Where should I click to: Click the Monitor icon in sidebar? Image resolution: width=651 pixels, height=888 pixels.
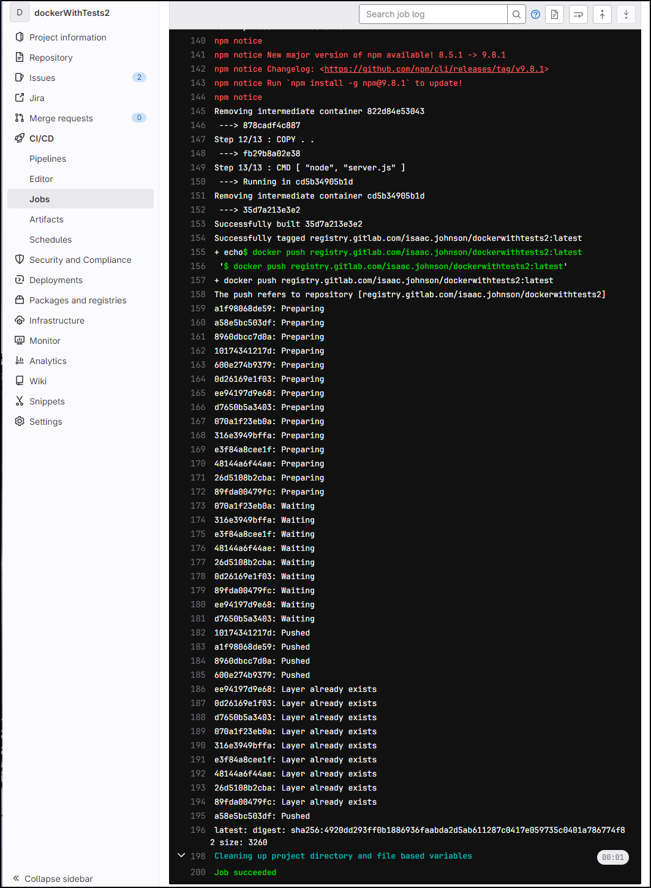[20, 341]
